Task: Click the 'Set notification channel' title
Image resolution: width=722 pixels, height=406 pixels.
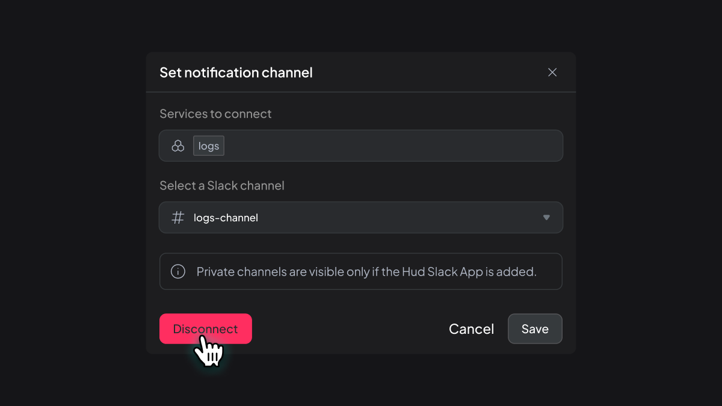Action: pyautogui.click(x=236, y=73)
